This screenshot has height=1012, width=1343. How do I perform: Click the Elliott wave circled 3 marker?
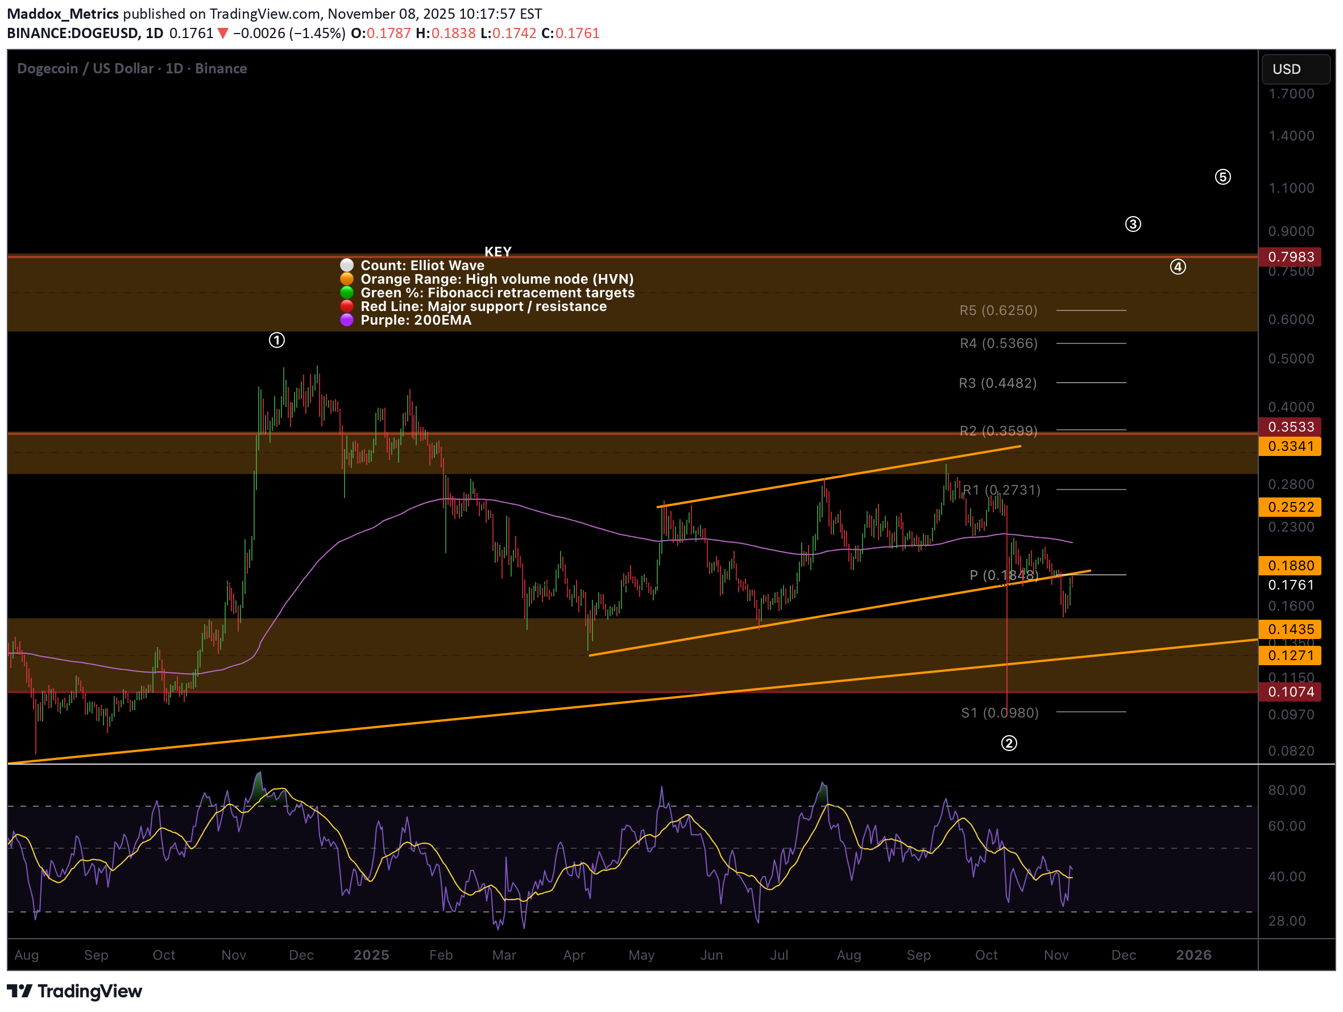pos(1133,225)
